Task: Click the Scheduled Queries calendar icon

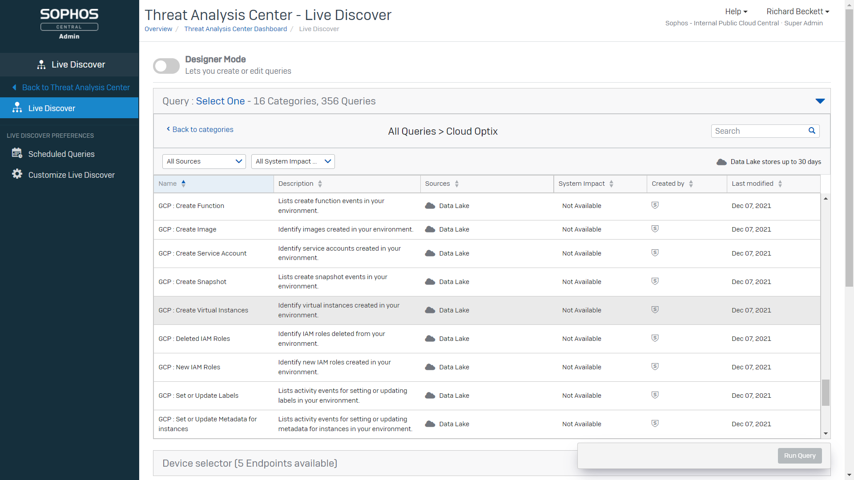Action: click(17, 153)
